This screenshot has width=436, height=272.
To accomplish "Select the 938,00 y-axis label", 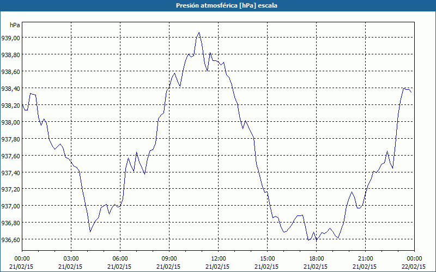I will [10, 122].
